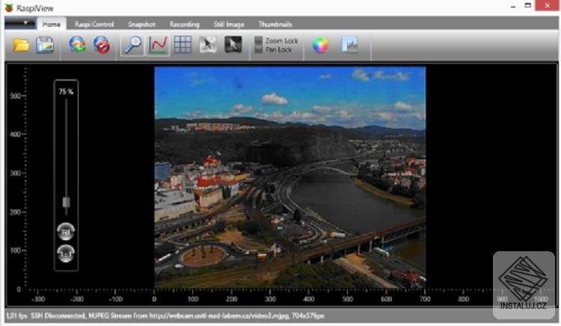This screenshot has height=326, width=561.
Task: Connect using the globe refresh icon
Action: [x=77, y=45]
